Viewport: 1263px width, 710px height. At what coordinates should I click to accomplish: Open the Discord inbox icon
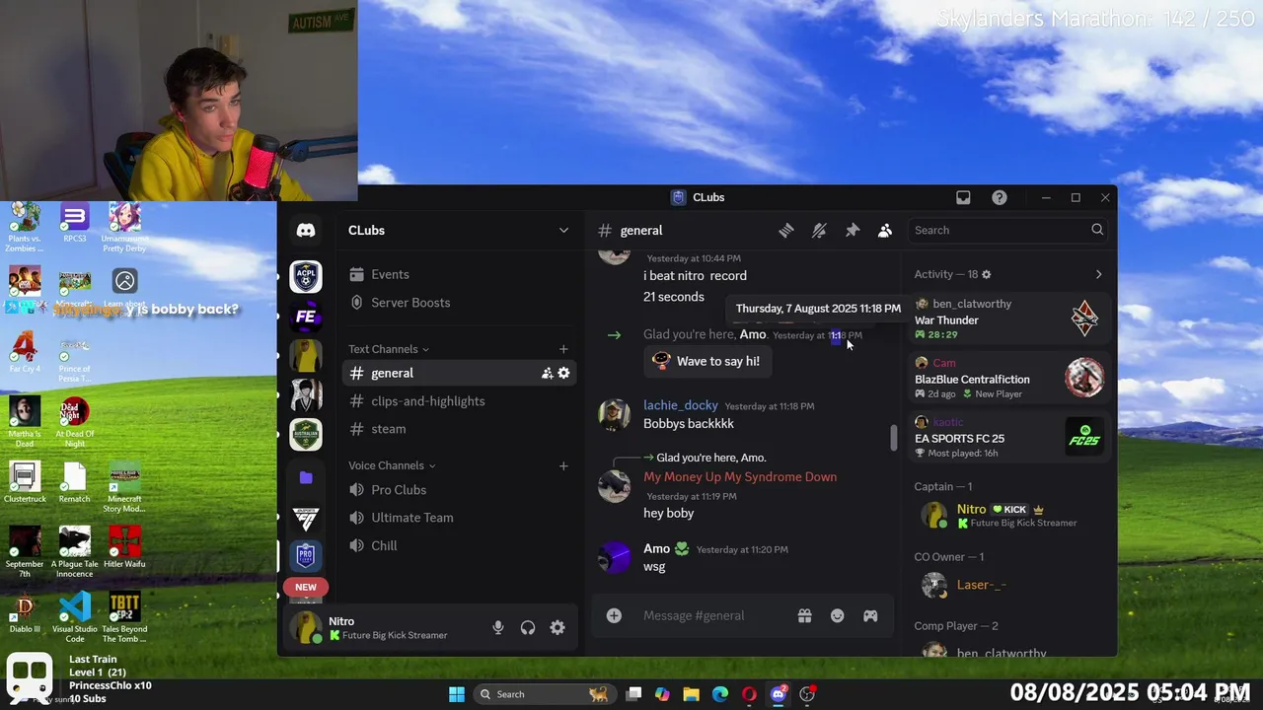tap(963, 197)
